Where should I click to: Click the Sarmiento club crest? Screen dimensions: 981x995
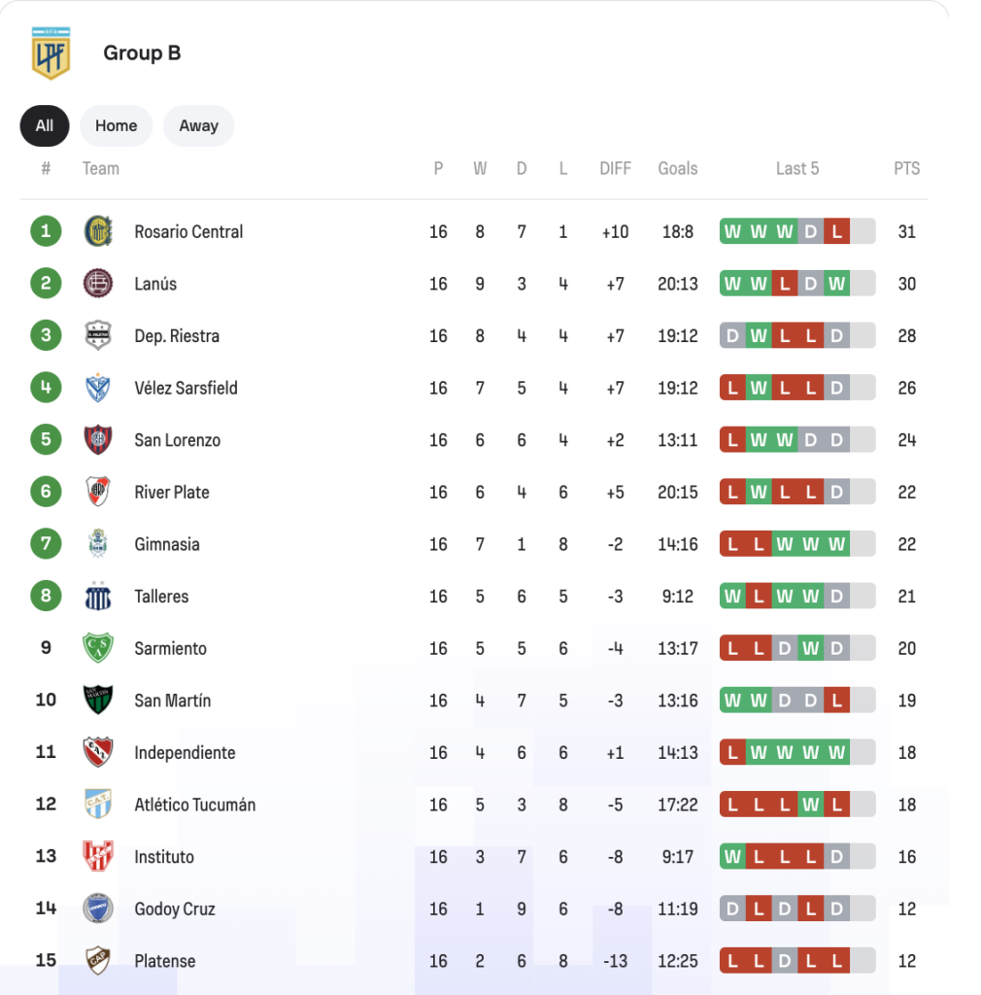[x=98, y=648]
